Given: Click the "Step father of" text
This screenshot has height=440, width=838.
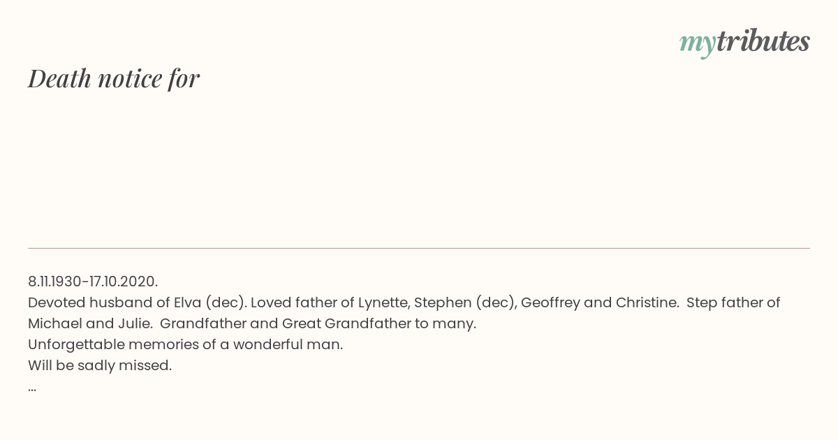Looking at the screenshot, I should pos(733,303).
